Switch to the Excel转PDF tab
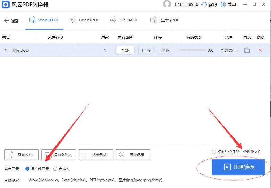 coord(84,20)
